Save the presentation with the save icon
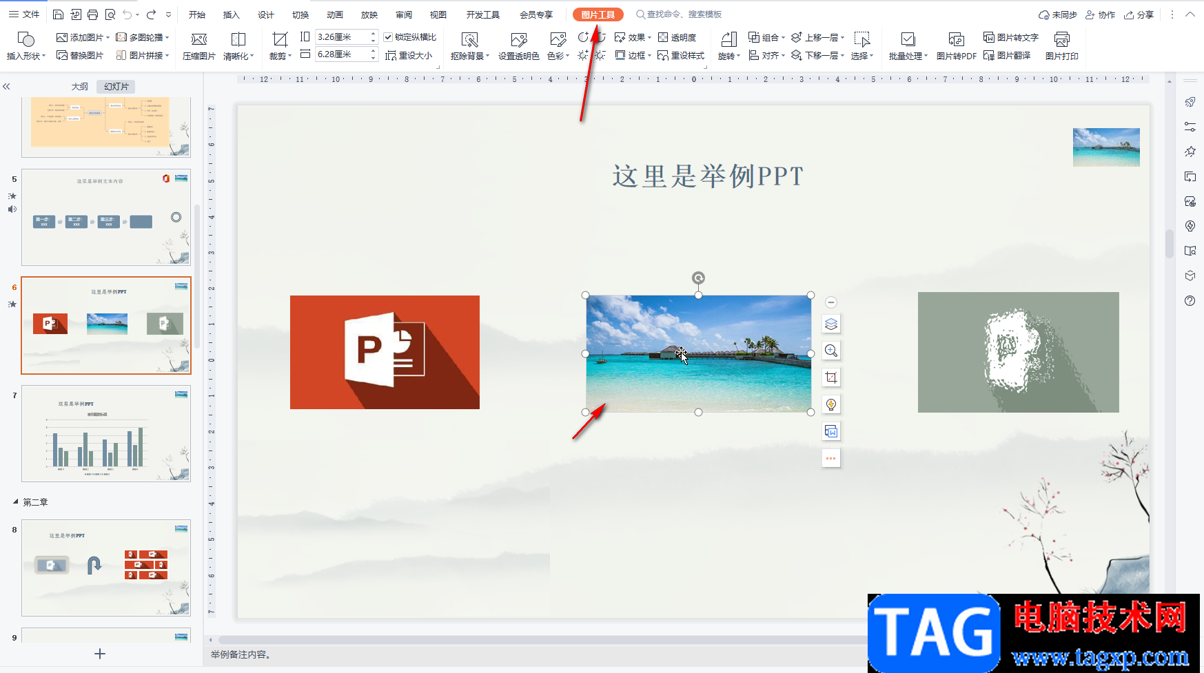 59,14
